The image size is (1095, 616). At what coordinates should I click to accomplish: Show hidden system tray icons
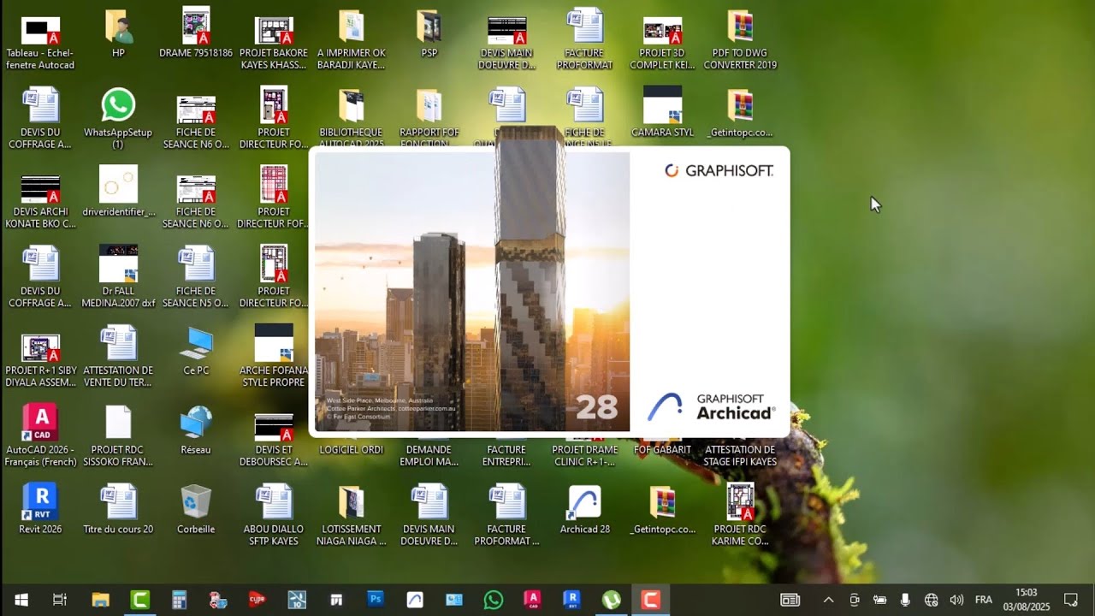[828, 600]
